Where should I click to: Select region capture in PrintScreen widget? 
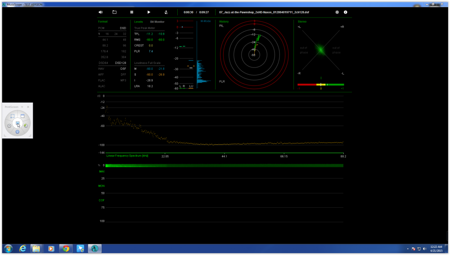click(12, 116)
